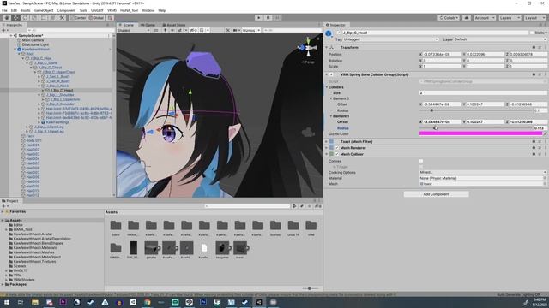Toggle the Mesh Collider enabled checkbox

pos(337,154)
